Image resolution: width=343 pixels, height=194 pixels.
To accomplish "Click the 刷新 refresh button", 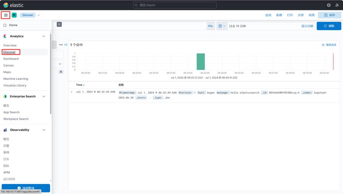I will [x=329, y=26].
